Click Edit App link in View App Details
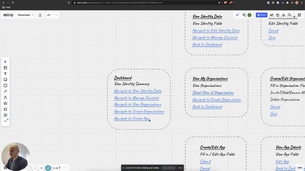305x171 pixels. [x=282, y=161]
